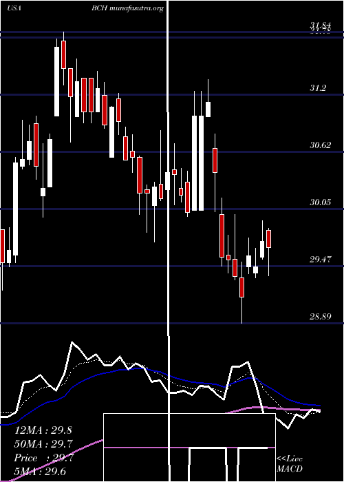Click the 50MA : 29.7 reading
344x482 pixels.
43,444
